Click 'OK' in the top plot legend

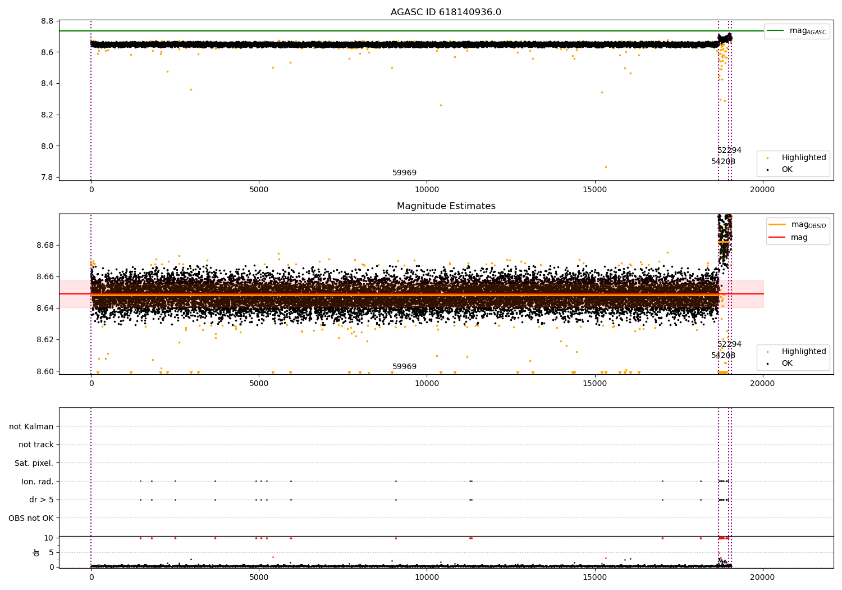[787, 169]
